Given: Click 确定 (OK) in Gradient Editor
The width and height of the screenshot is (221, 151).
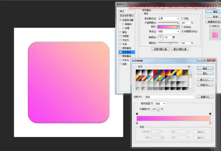Looking at the screenshot, I should tap(205, 69).
